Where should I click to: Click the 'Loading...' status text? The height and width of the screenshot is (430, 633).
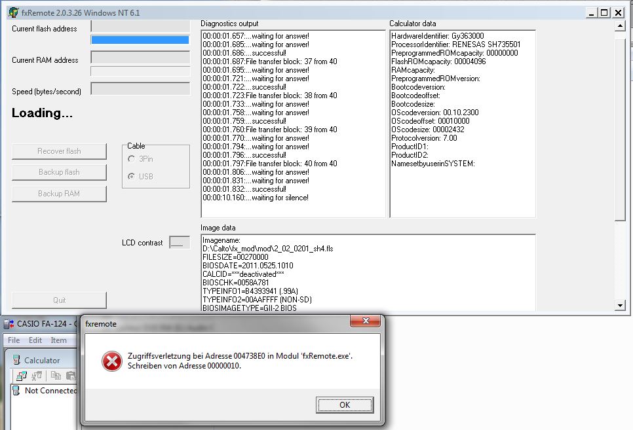click(x=42, y=113)
